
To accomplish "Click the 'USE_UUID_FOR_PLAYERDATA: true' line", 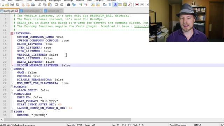I will [x=43, y=83].
